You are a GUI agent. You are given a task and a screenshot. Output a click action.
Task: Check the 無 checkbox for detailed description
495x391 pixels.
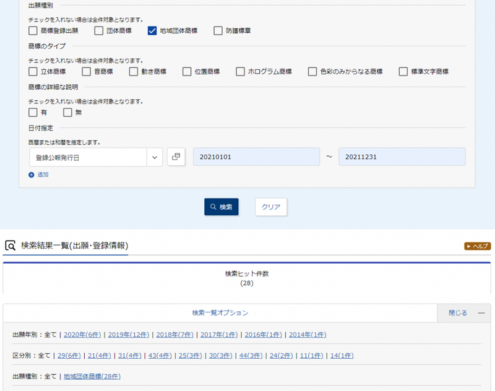(67, 113)
